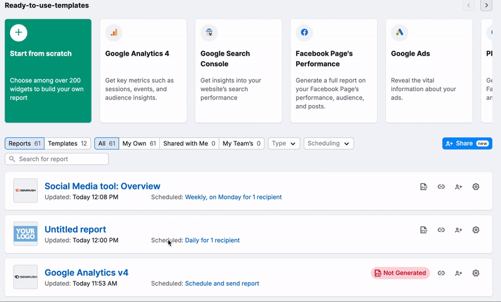Image resolution: width=501 pixels, height=302 pixels.
Task: Copy link icon for Google Analytics v4 report
Action: [x=442, y=273]
